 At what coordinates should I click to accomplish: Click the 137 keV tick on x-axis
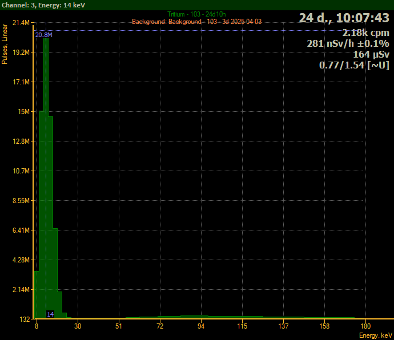pos(284,327)
